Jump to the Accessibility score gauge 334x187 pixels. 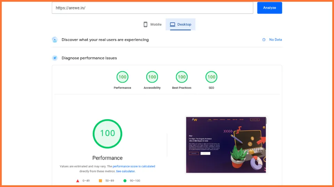point(152,77)
